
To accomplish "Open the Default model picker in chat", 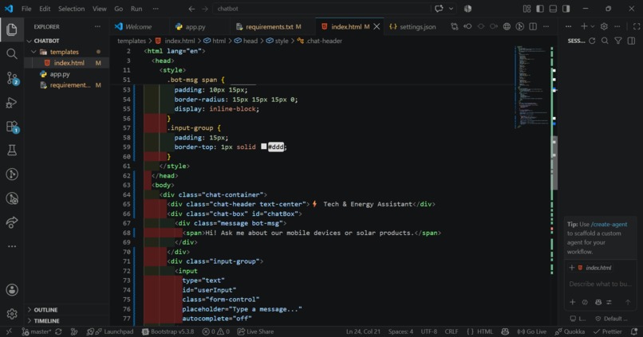I will coord(611,319).
